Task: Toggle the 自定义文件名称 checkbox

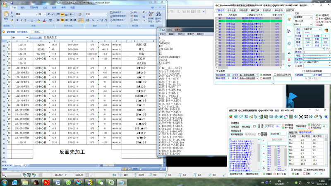Action: (275, 75)
